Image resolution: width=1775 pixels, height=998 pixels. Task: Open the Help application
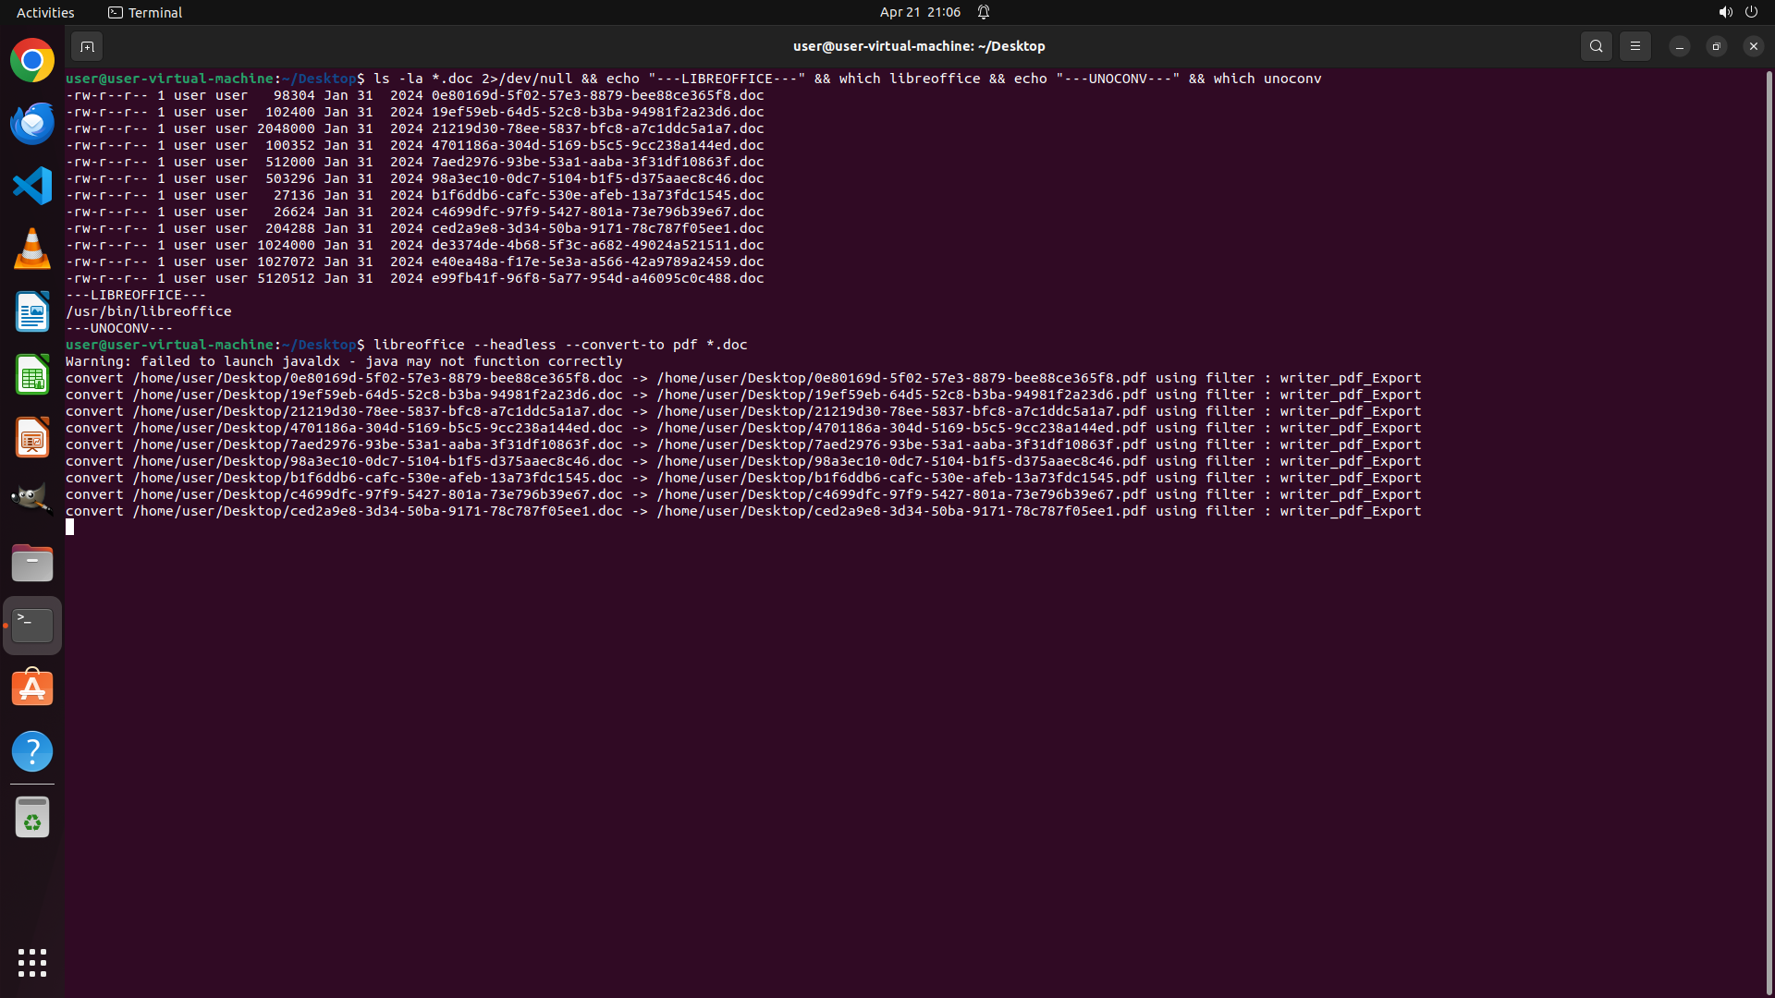(32, 751)
